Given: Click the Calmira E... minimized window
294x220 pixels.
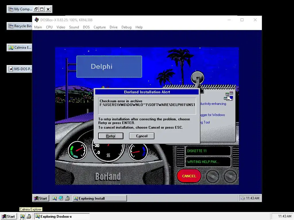Looking at the screenshot, I should point(20,48).
